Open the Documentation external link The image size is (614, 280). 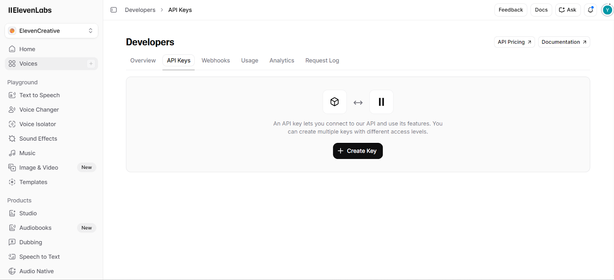point(564,42)
